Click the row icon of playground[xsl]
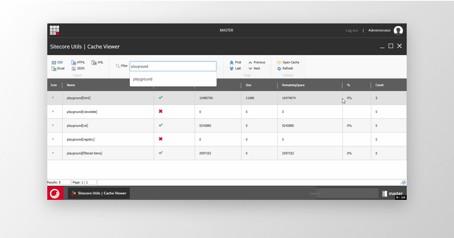This screenshot has width=454, height=238. coord(53,125)
